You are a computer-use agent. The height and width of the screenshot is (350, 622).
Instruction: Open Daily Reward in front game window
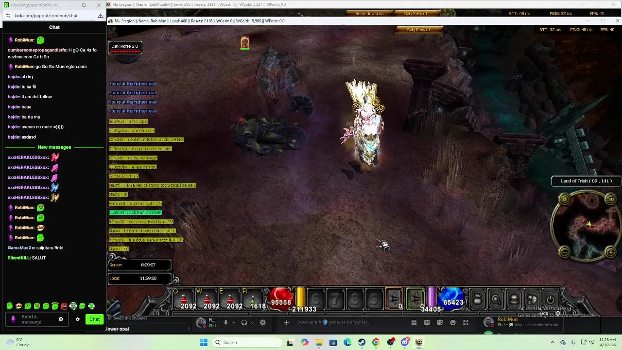click(x=418, y=30)
